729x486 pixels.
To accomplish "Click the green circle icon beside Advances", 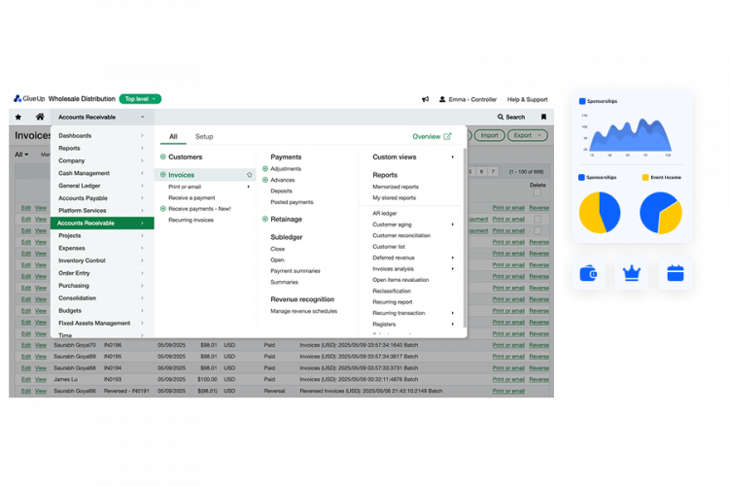I will pyautogui.click(x=265, y=180).
